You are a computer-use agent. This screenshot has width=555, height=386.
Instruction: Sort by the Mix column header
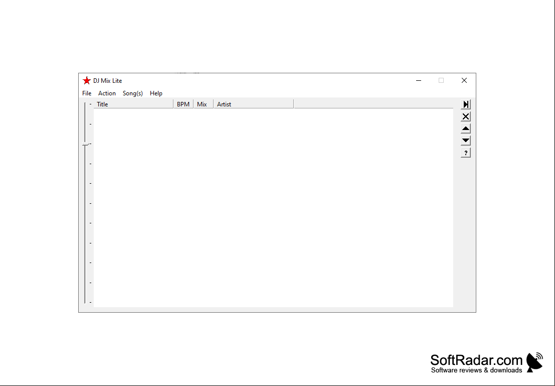point(204,104)
